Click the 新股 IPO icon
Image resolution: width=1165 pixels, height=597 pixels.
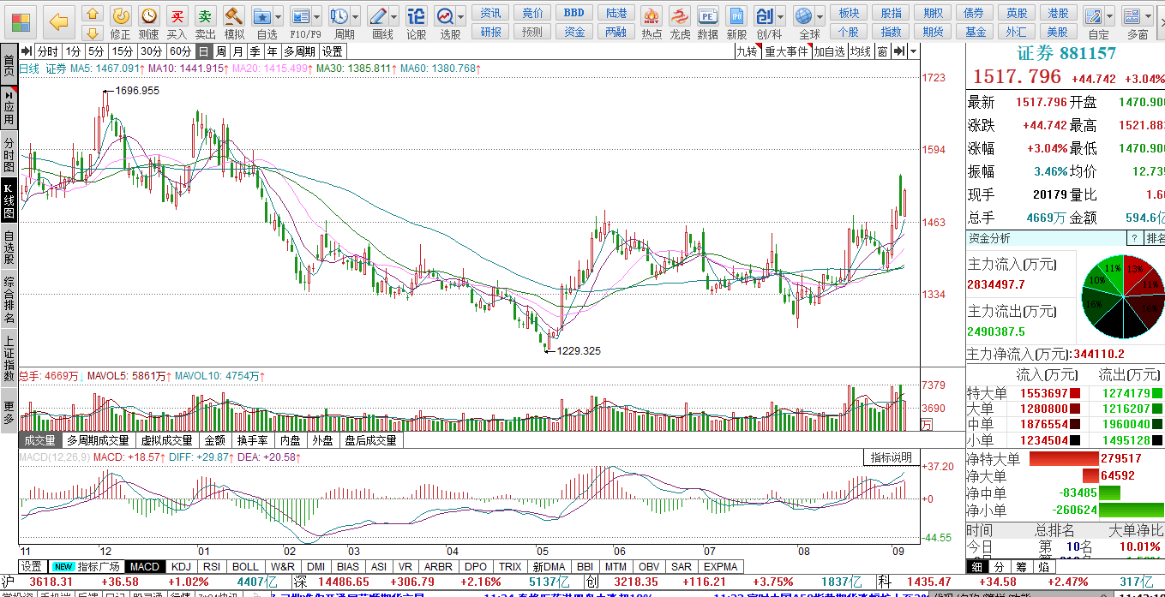(x=736, y=22)
